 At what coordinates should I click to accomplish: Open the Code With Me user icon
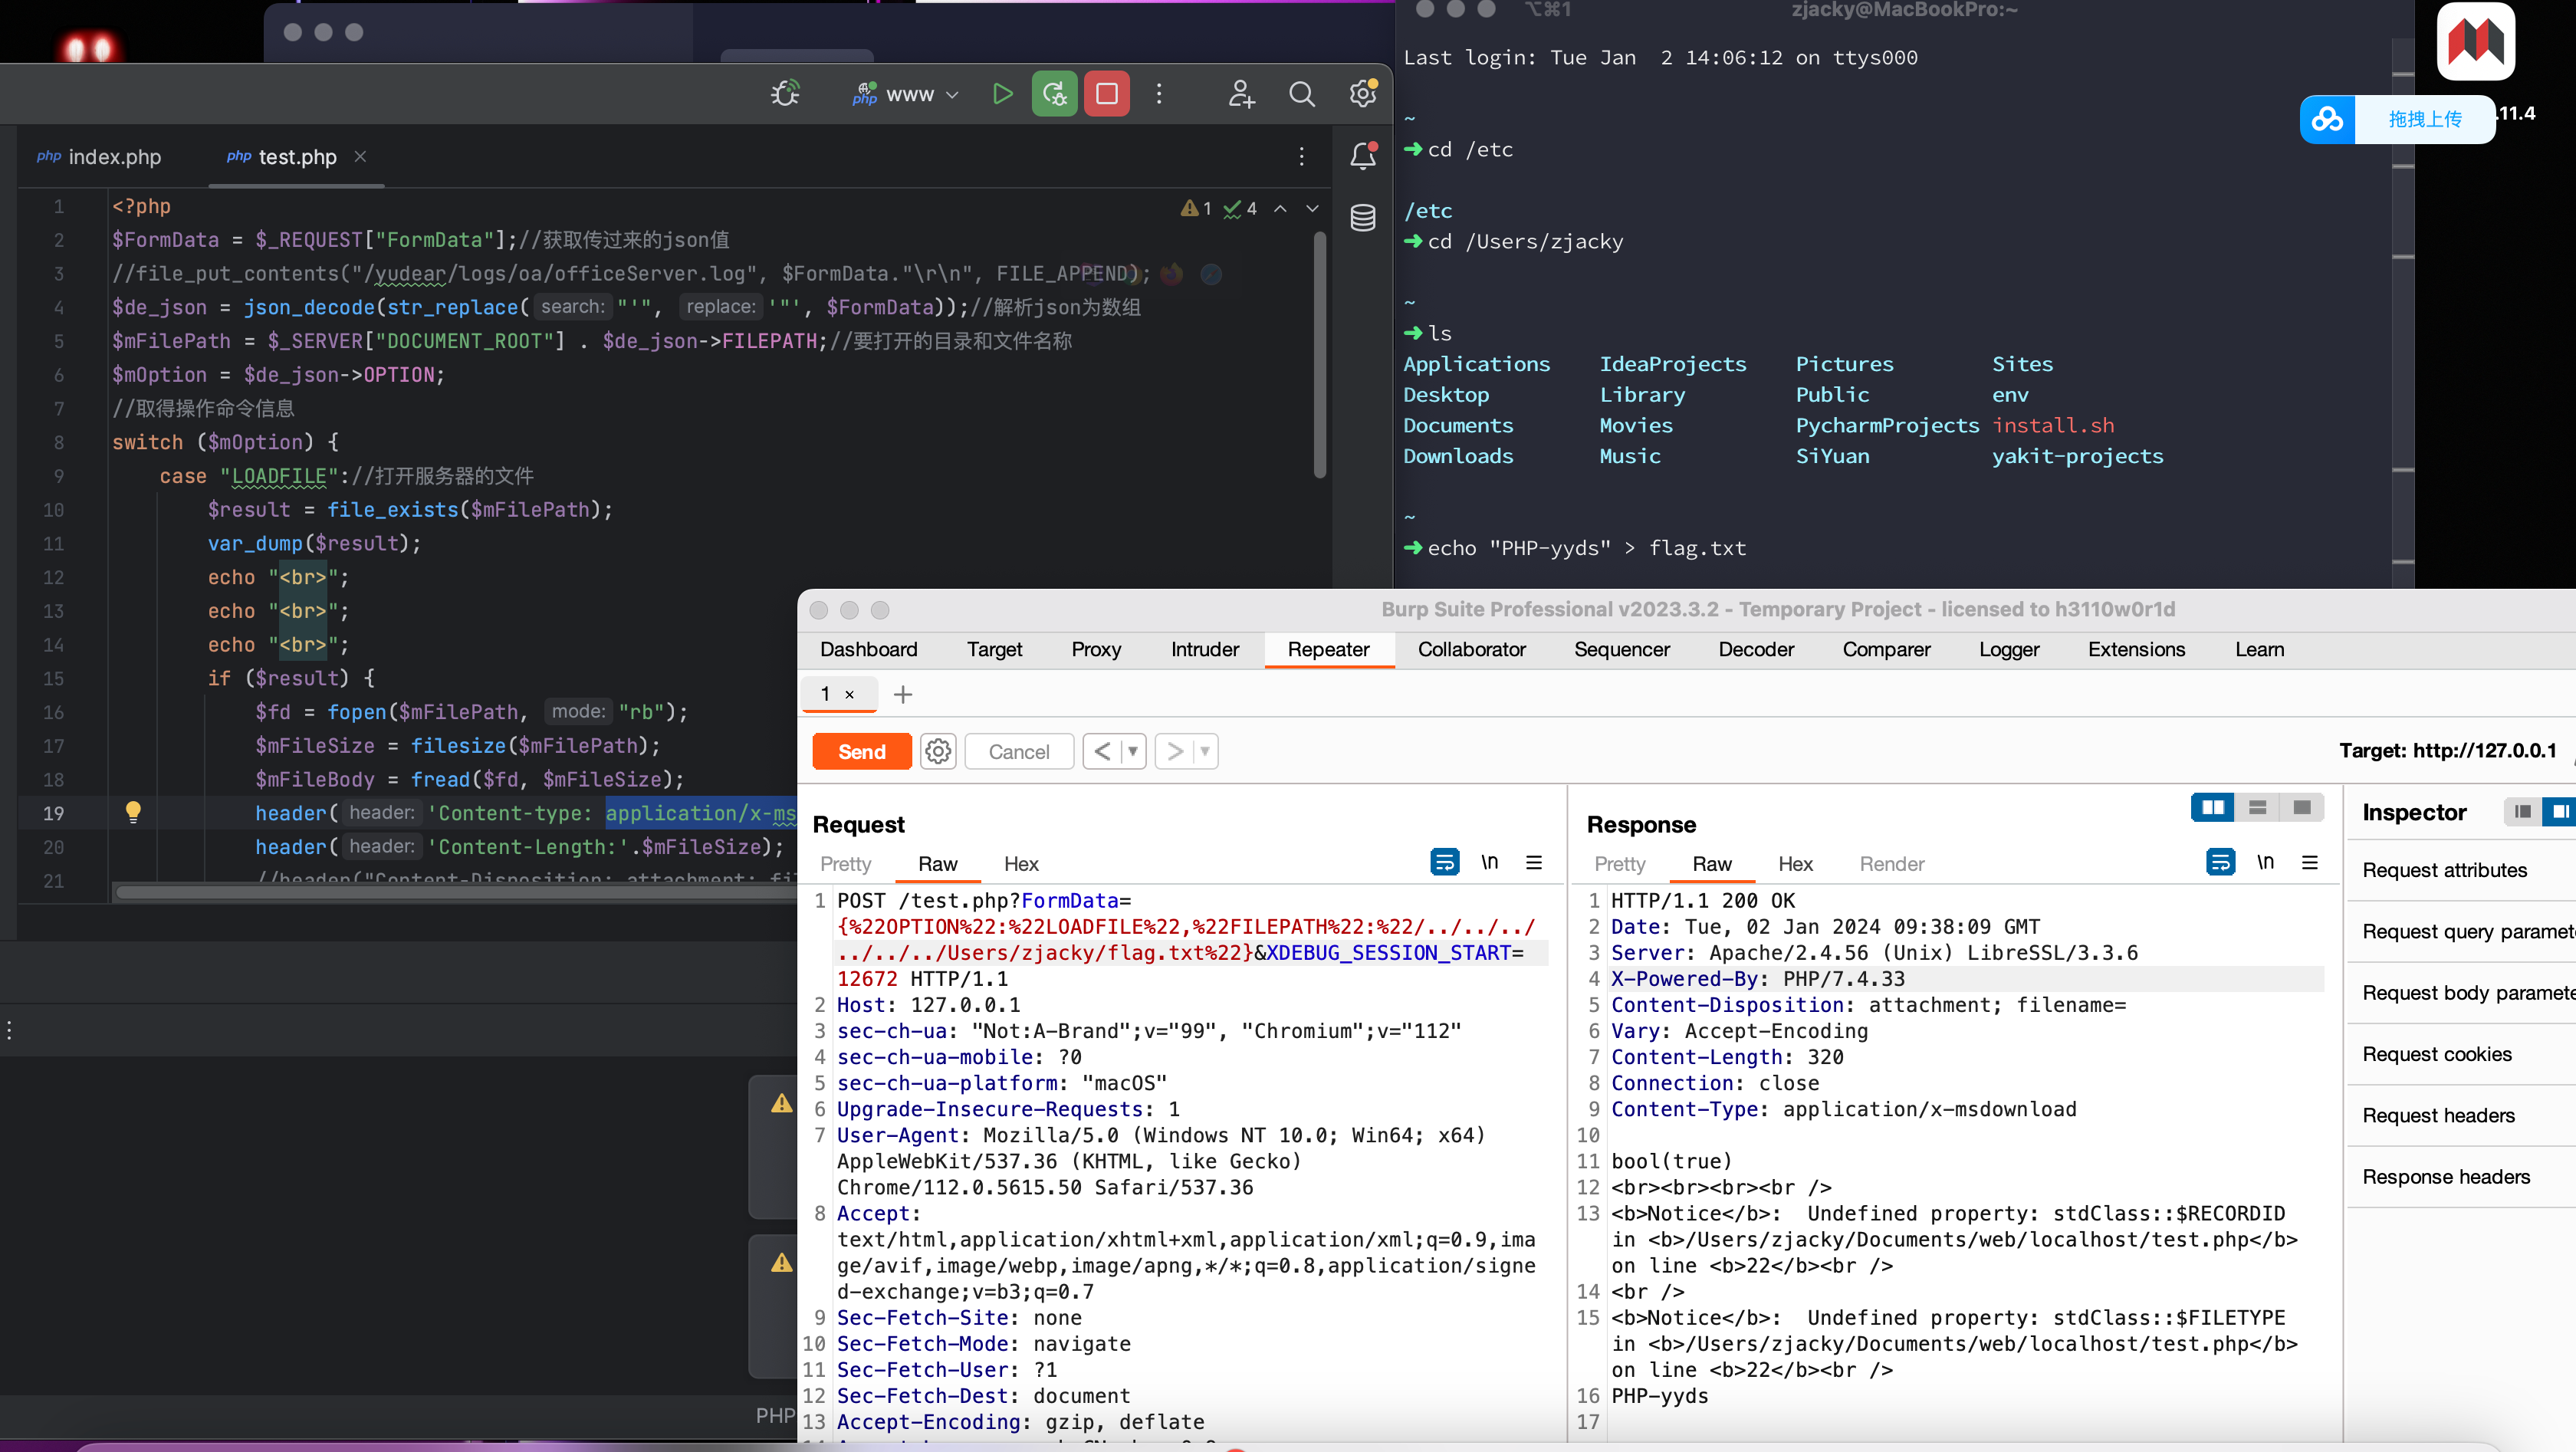click(1241, 94)
